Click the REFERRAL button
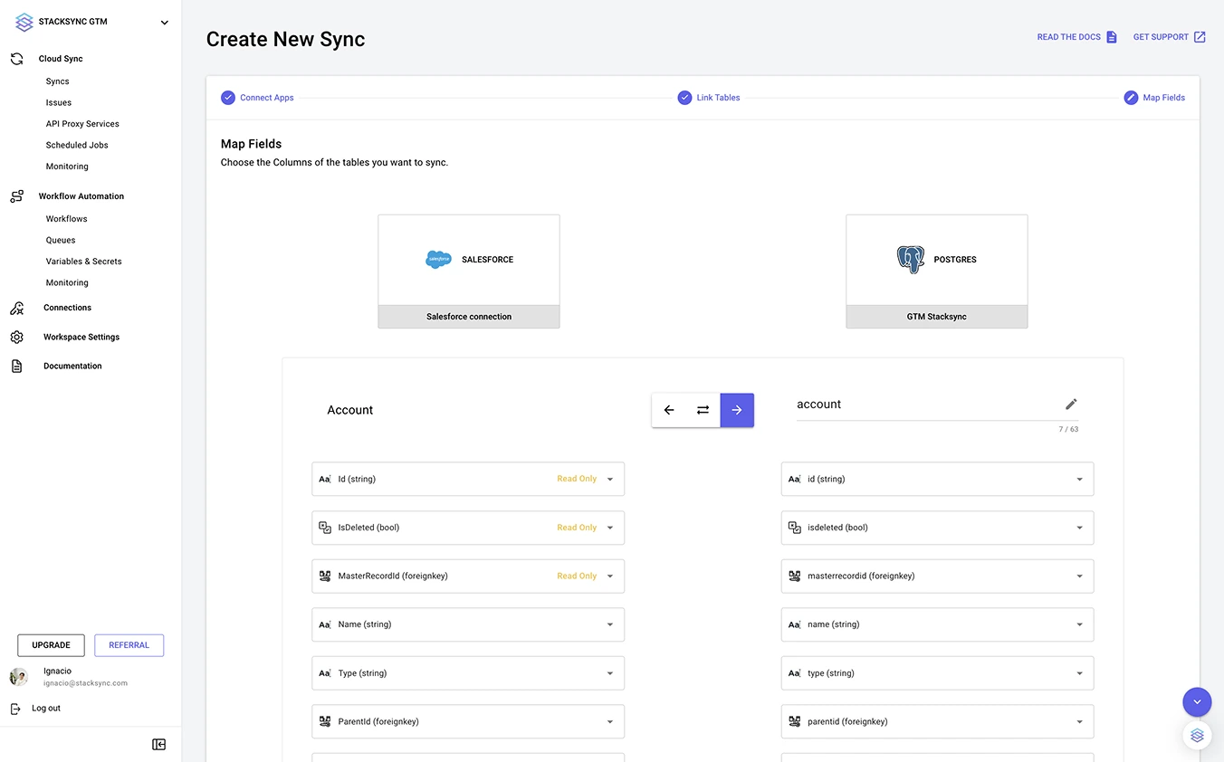Image resolution: width=1224 pixels, height=762 pixels. 129,645
